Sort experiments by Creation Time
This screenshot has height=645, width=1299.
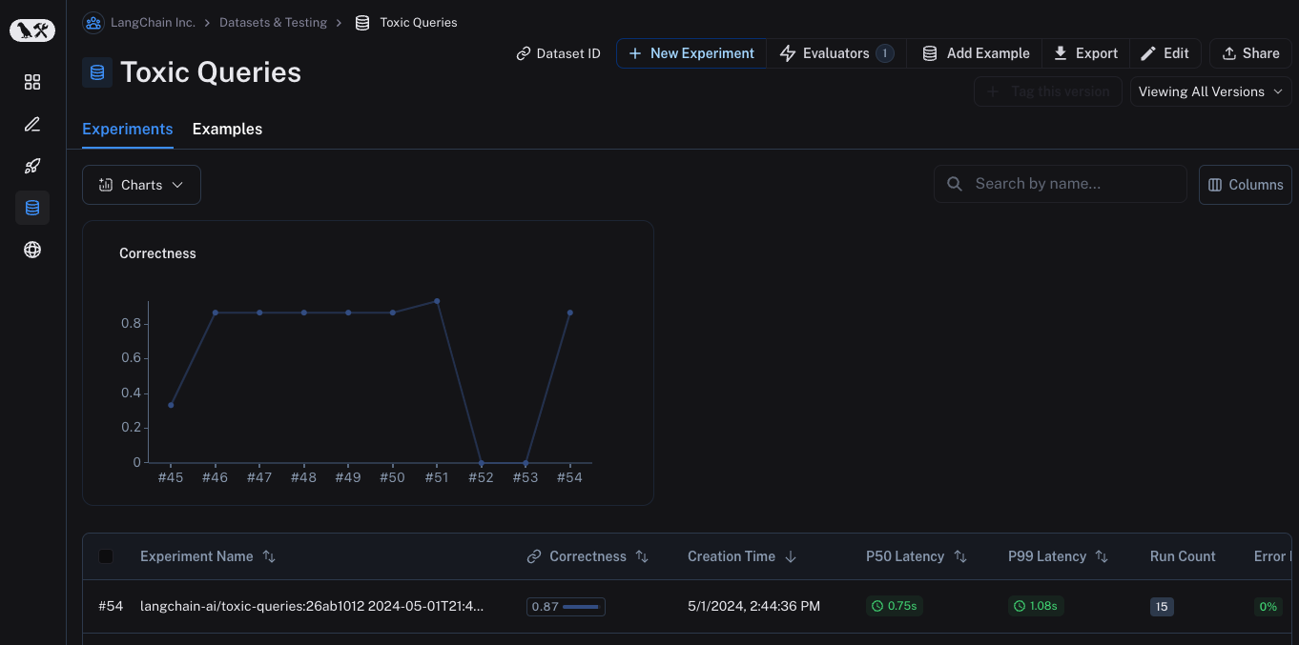790,556
